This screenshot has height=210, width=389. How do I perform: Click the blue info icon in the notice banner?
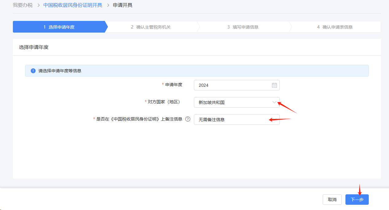[33, 70]
